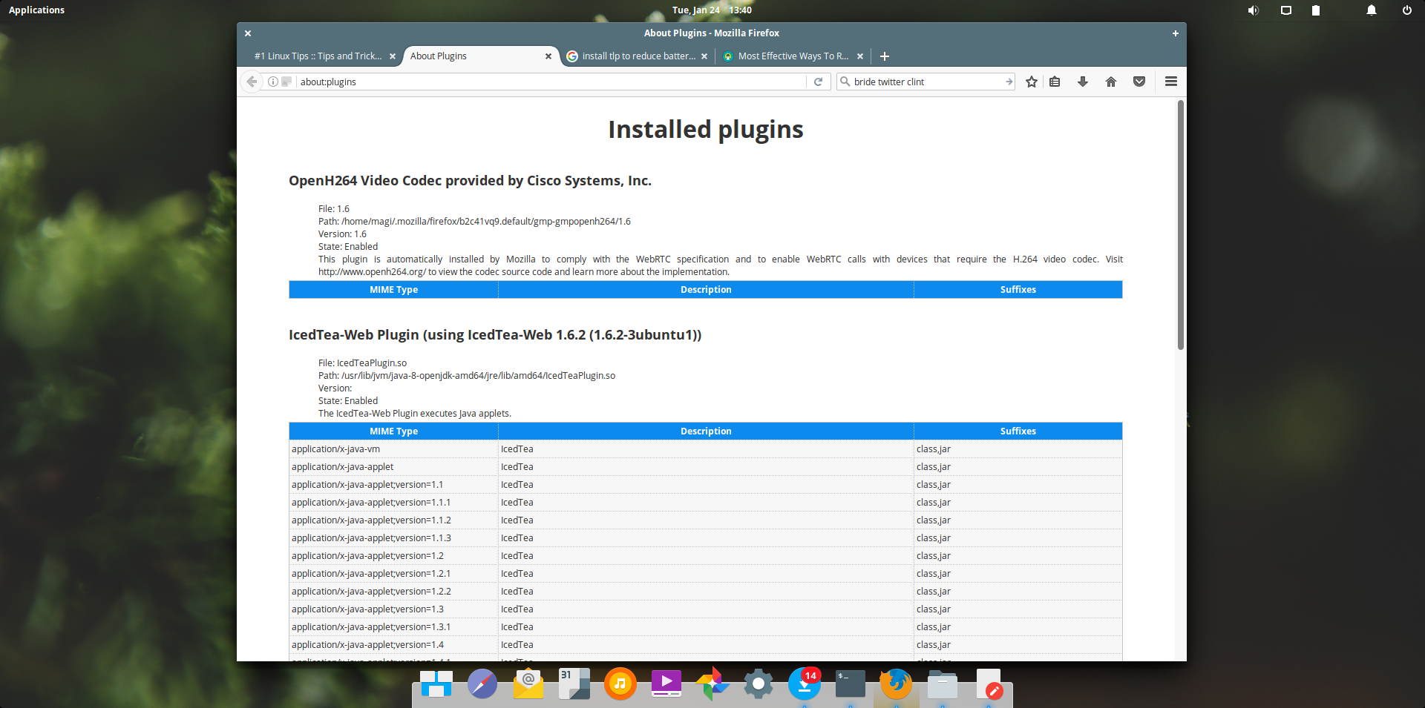Open the Mail app in dock
The width and height of the screenshot is (1425, 708).
coord(528,684)
